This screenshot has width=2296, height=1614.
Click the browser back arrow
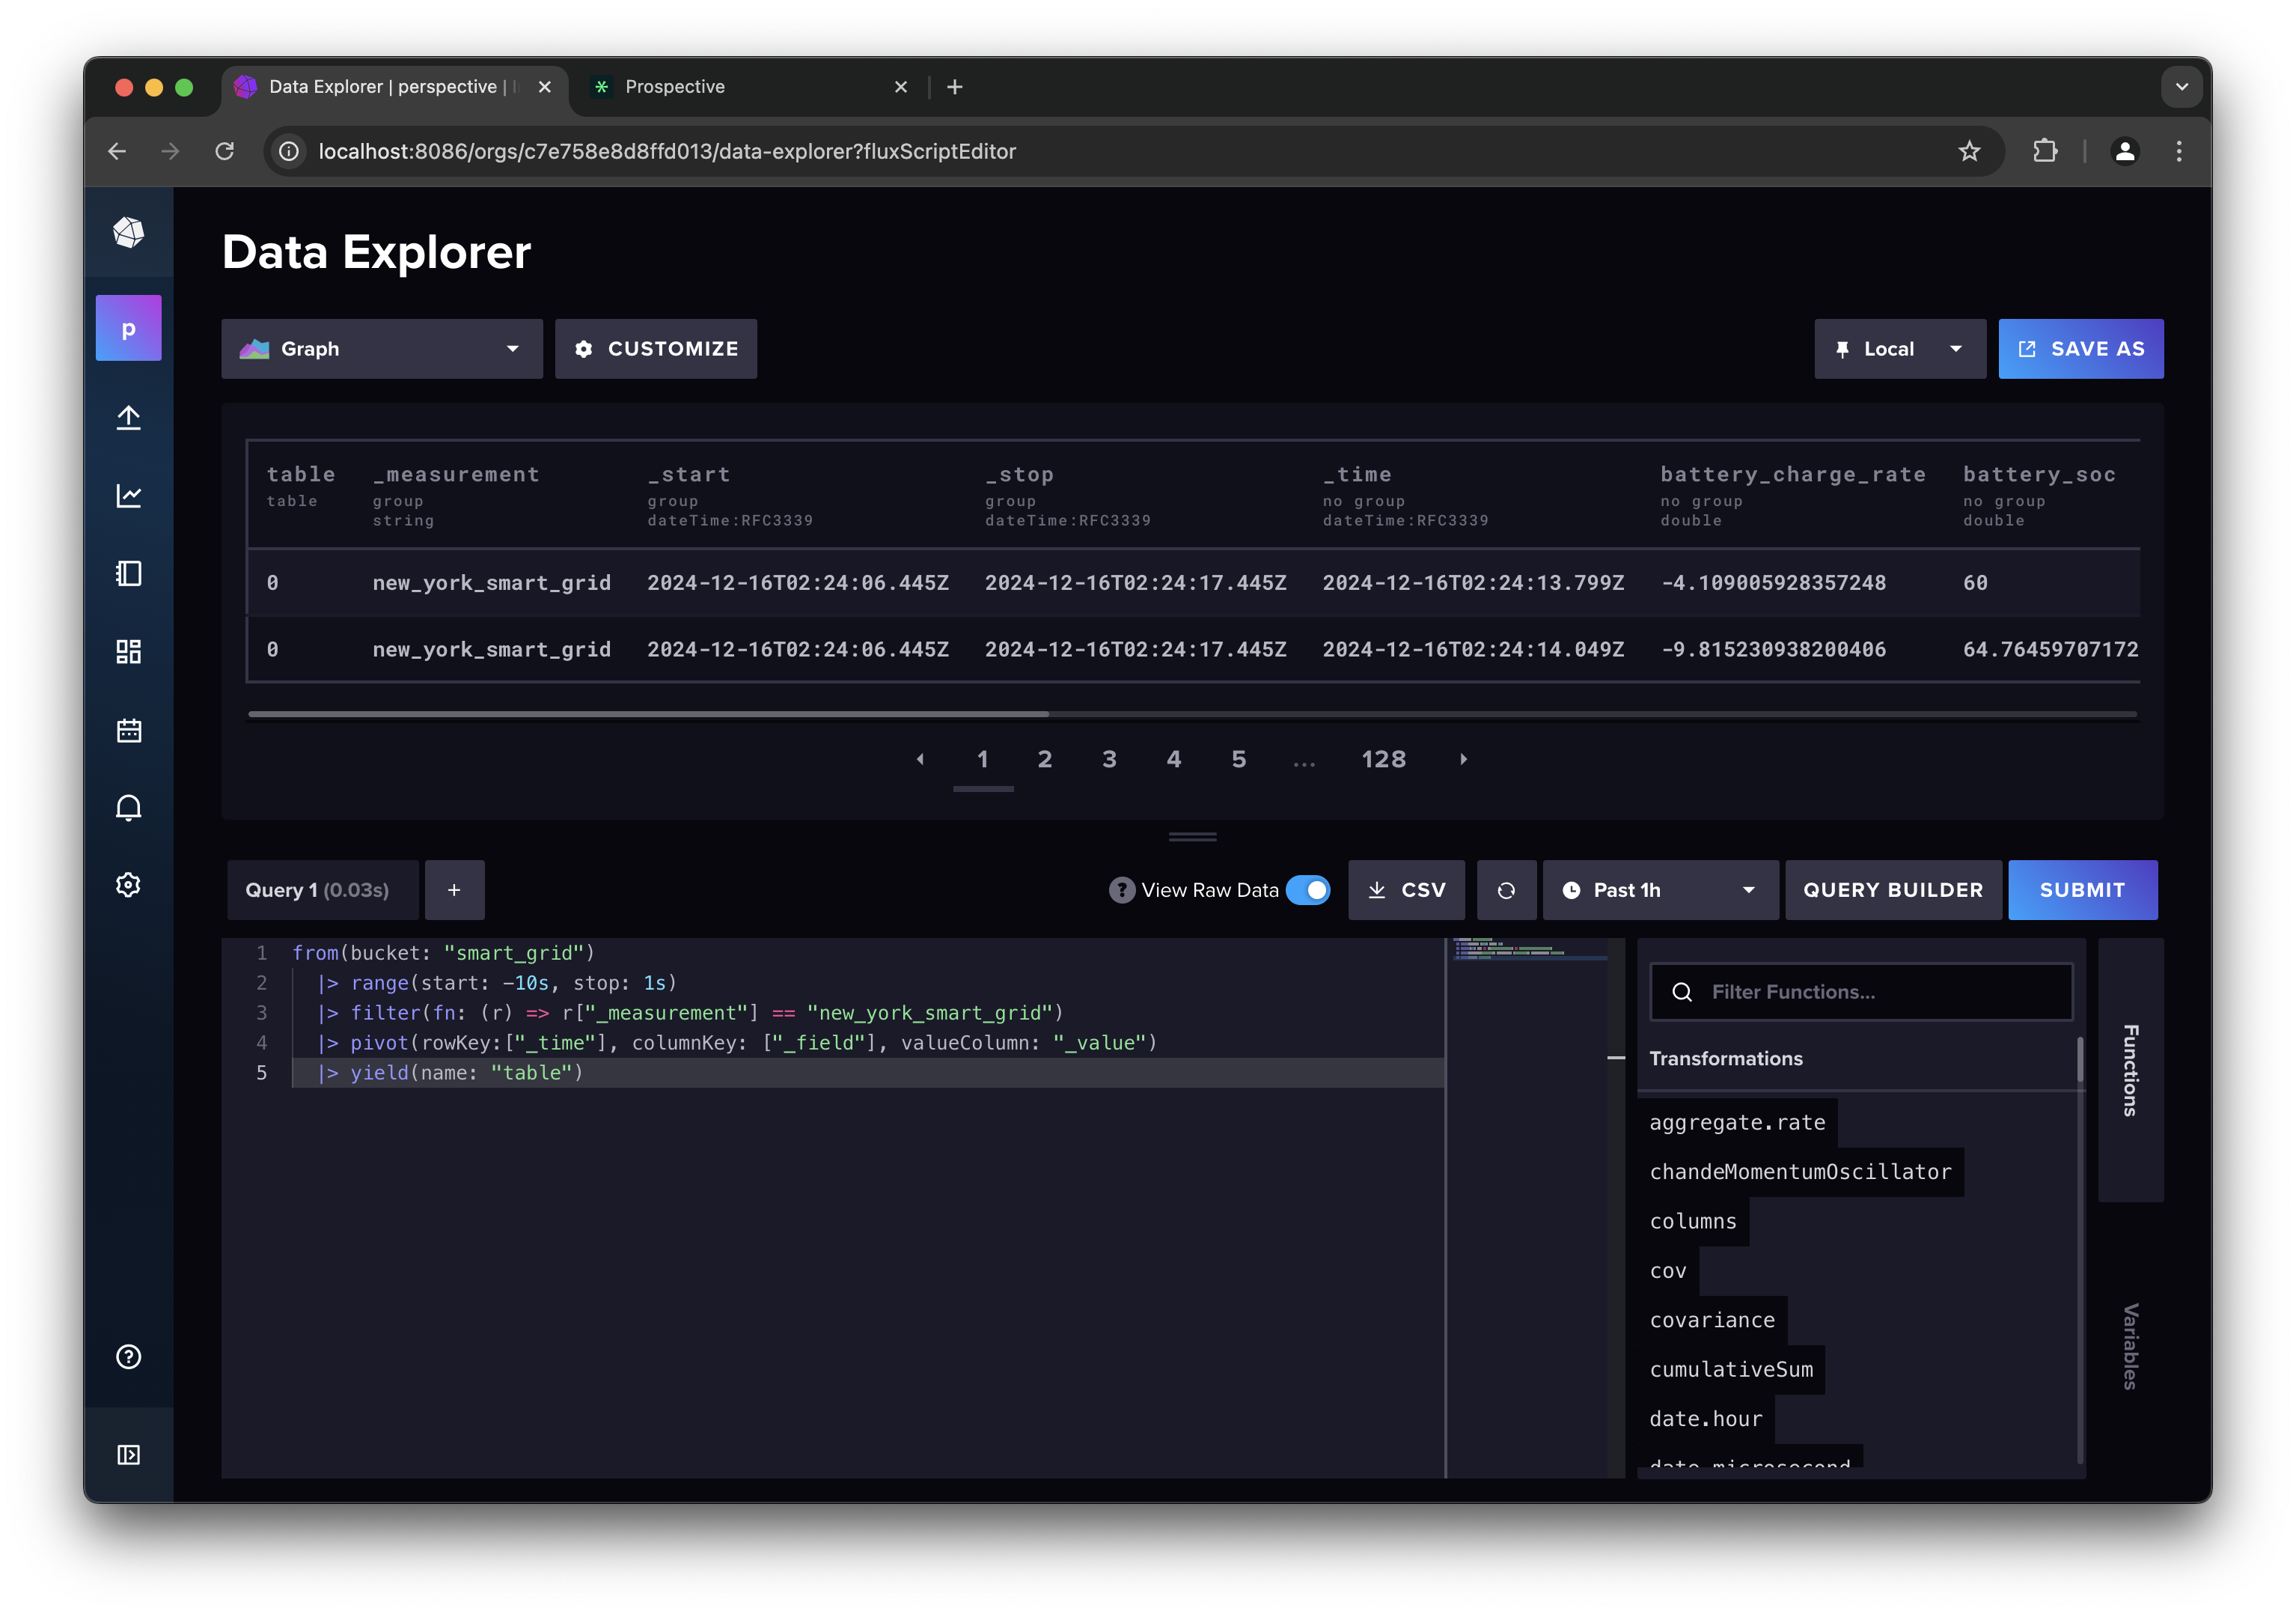point(117,151)
